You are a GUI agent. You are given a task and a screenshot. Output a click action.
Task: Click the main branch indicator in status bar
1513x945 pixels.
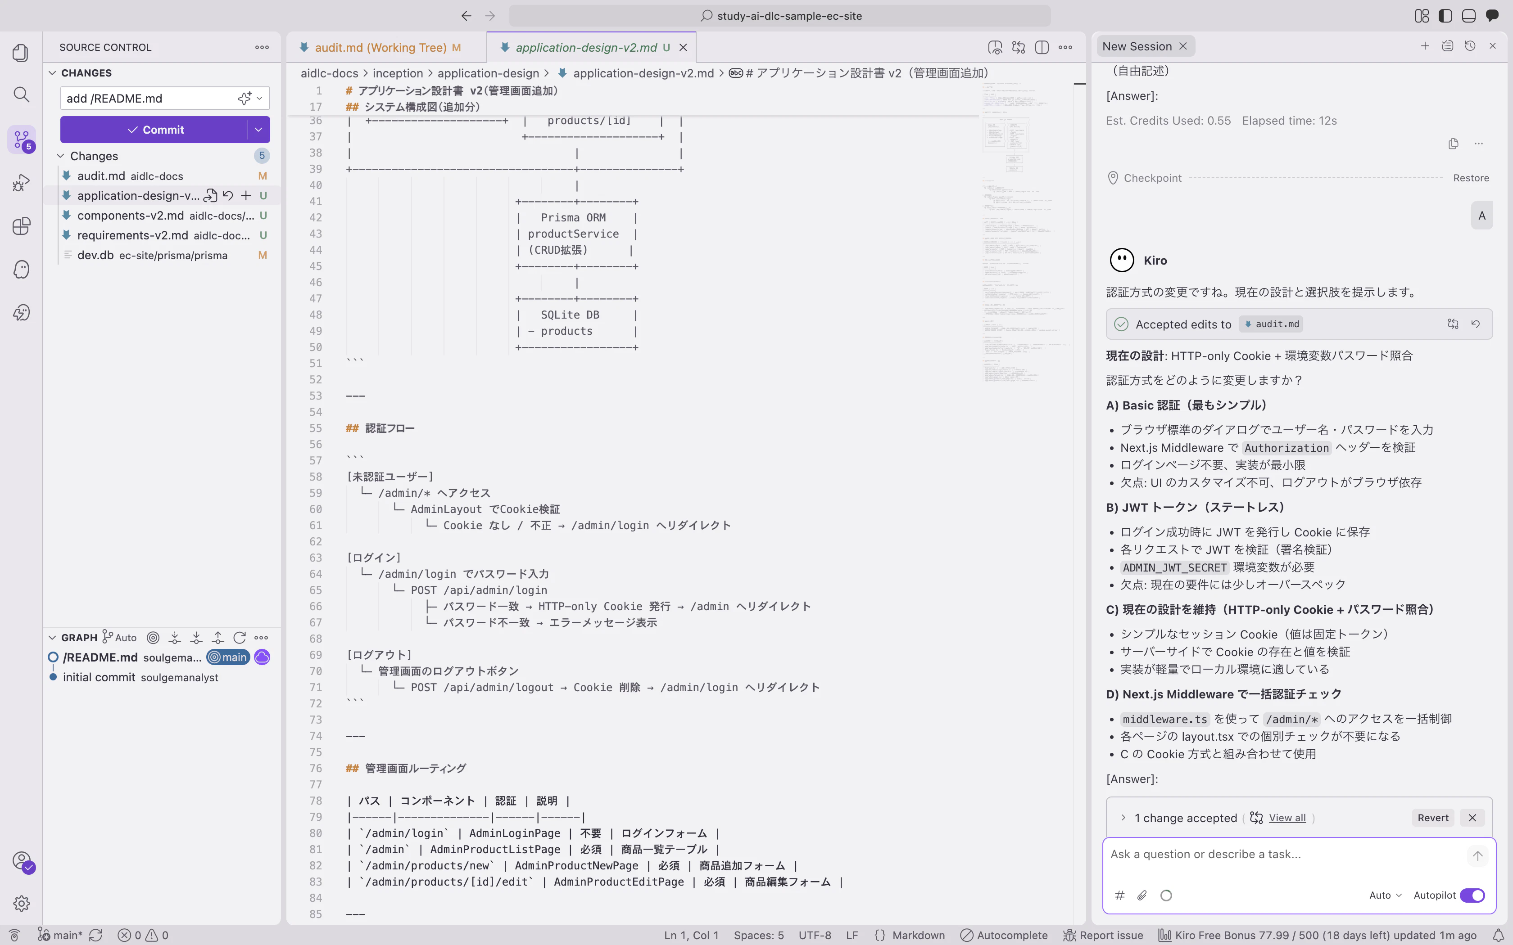pyautogui.click(x=60, y=935)
